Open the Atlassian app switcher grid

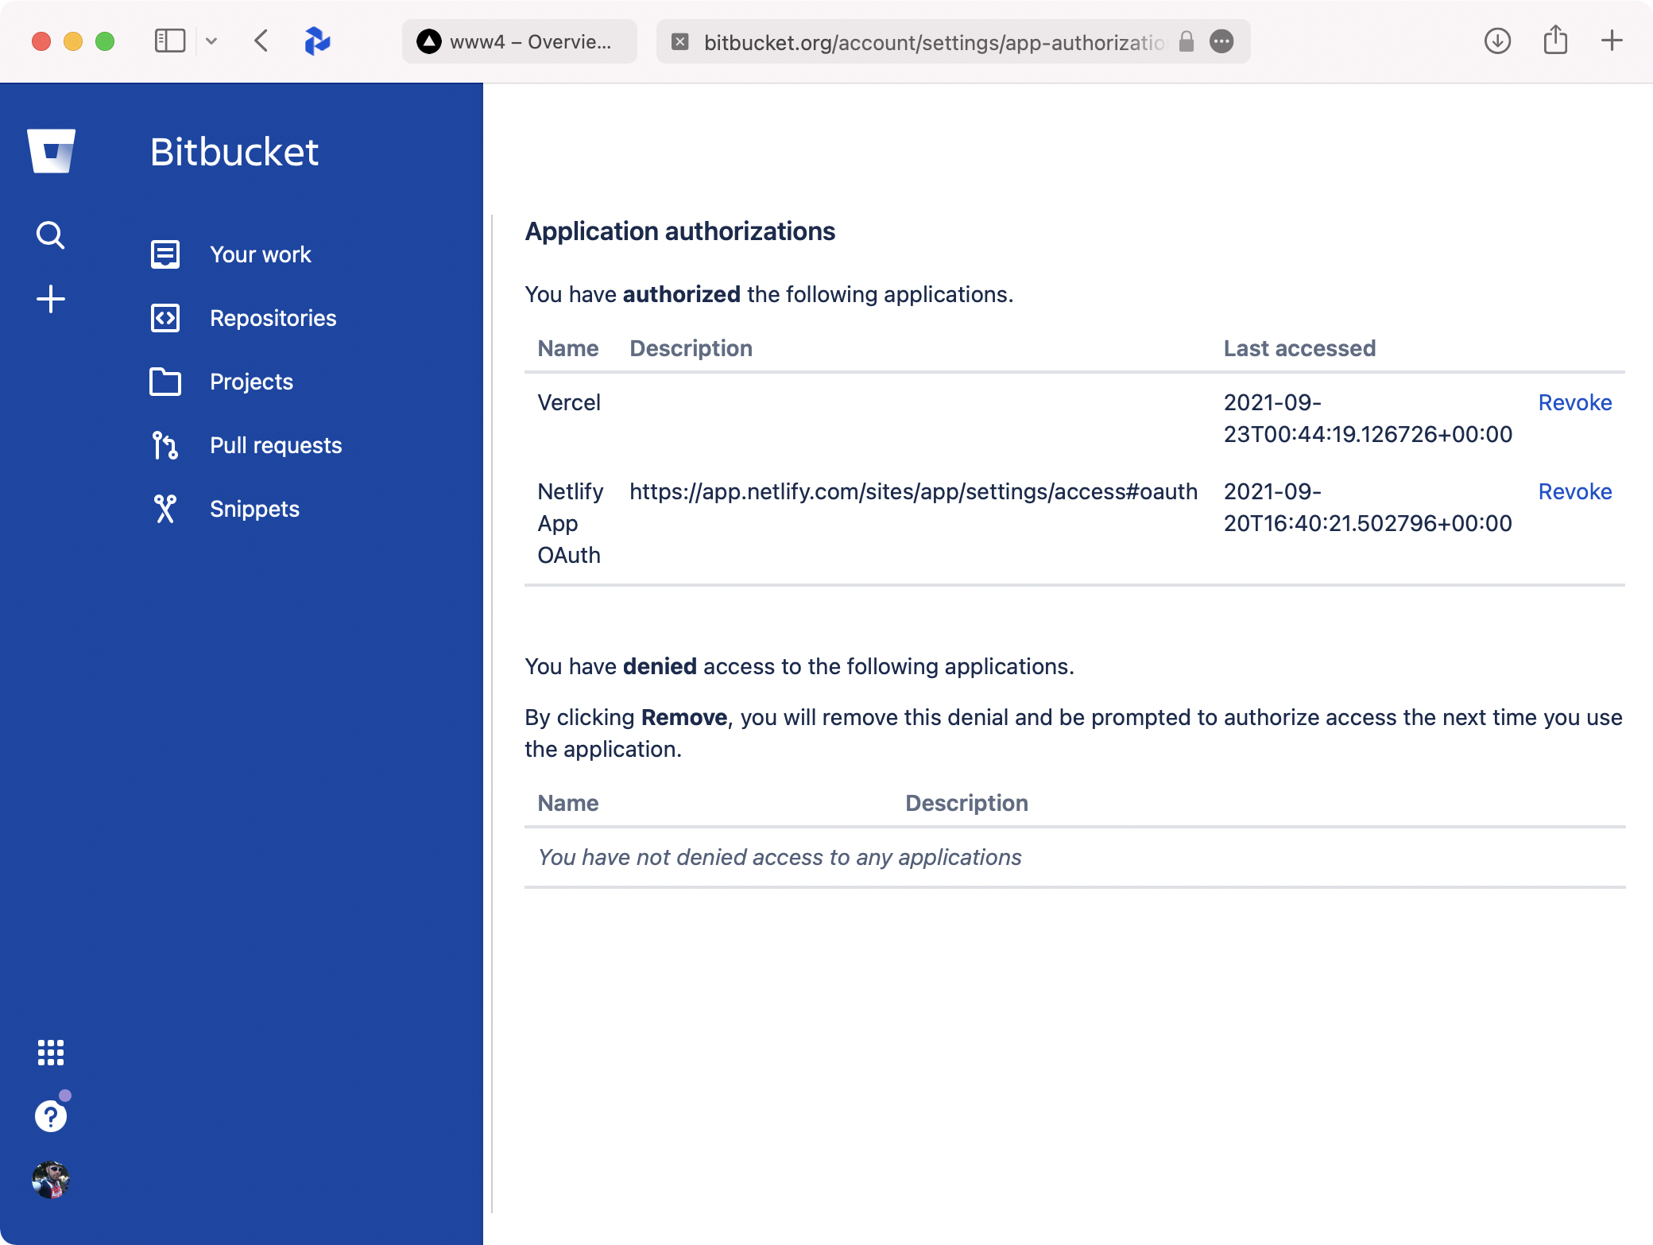(50, 1052)
